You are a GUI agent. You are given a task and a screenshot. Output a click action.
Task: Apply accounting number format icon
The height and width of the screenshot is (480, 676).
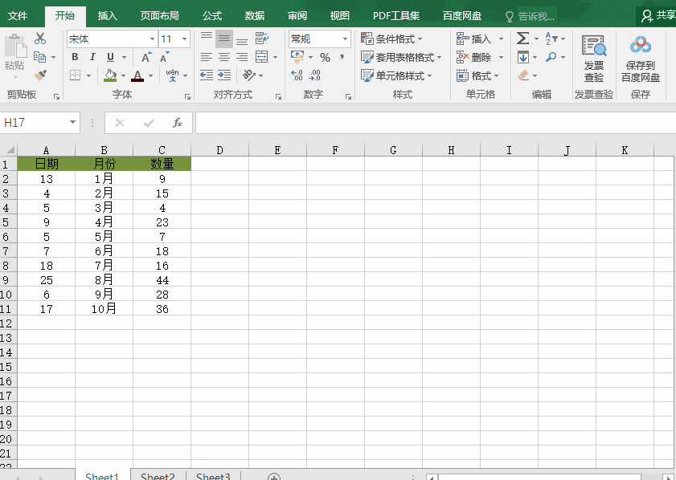(297, 56)
